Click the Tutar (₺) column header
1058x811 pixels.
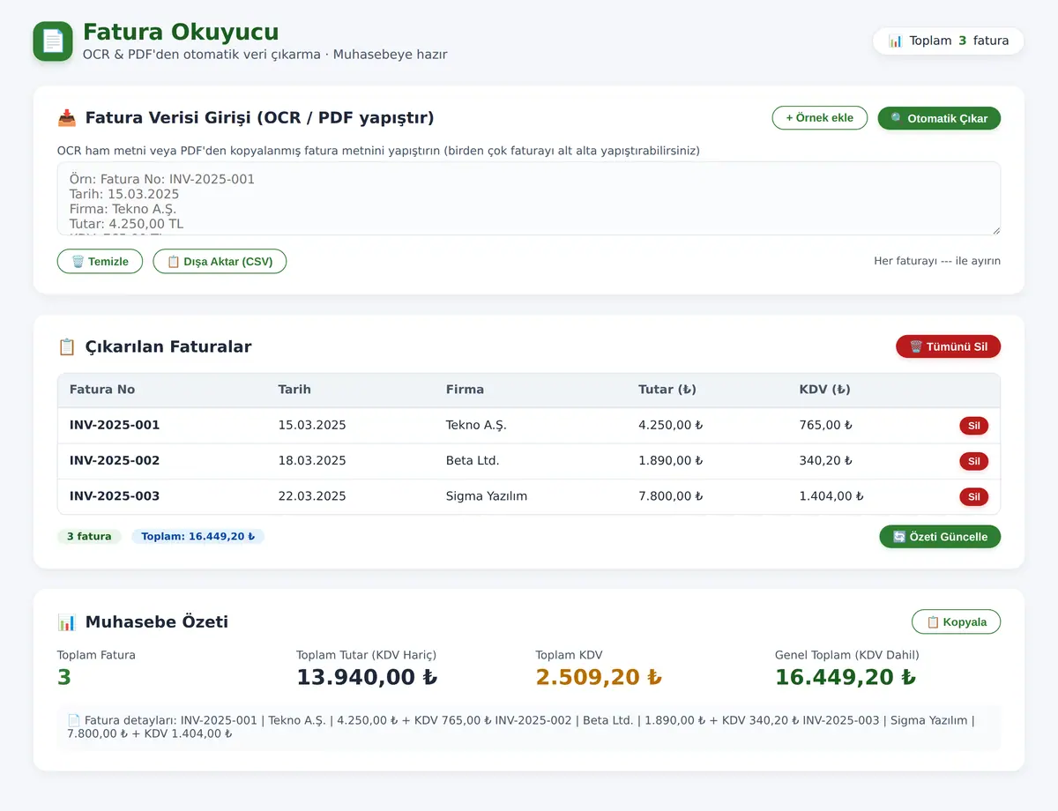[x=668, y=390]
